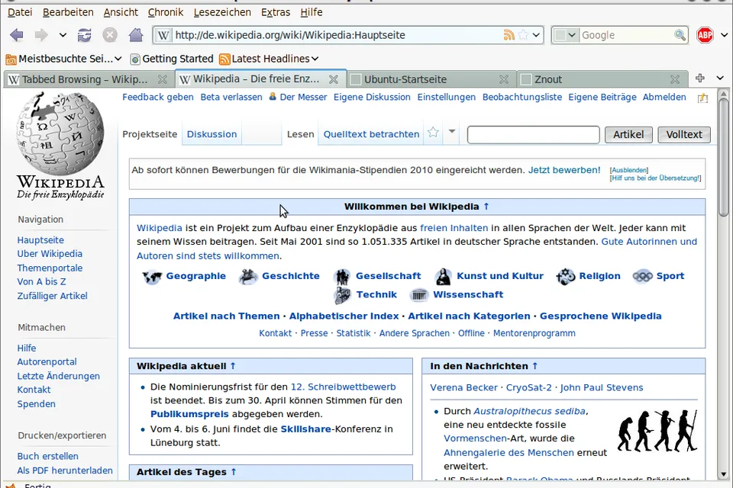Open the Diskussion page tab

click(212, 134)
